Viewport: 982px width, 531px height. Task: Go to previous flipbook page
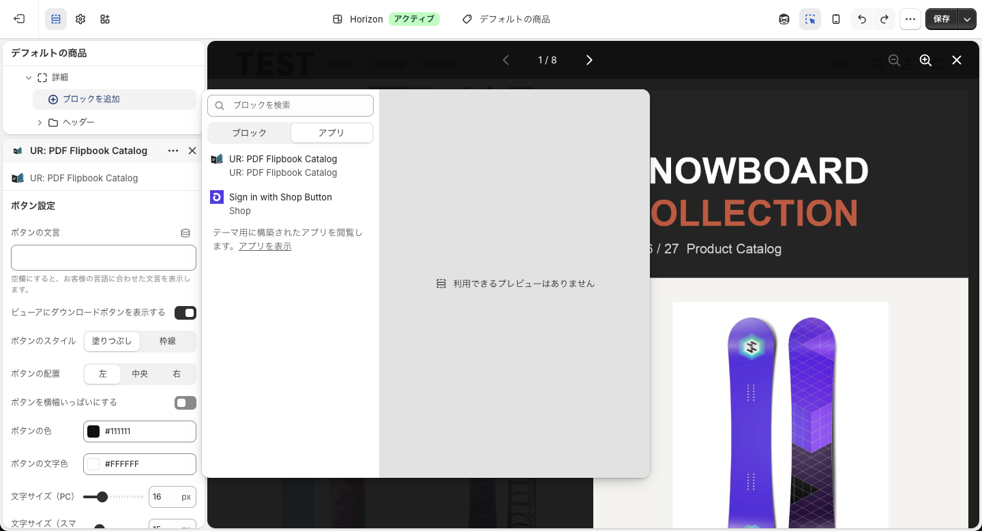coord(505,60)
